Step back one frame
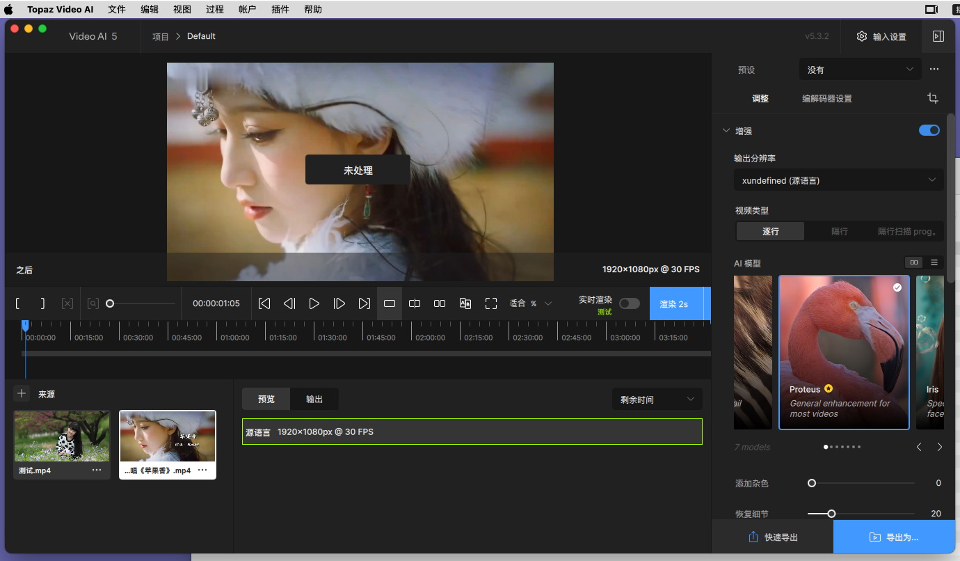The width and height of the screenshot is (960, 561). [289, 303]
